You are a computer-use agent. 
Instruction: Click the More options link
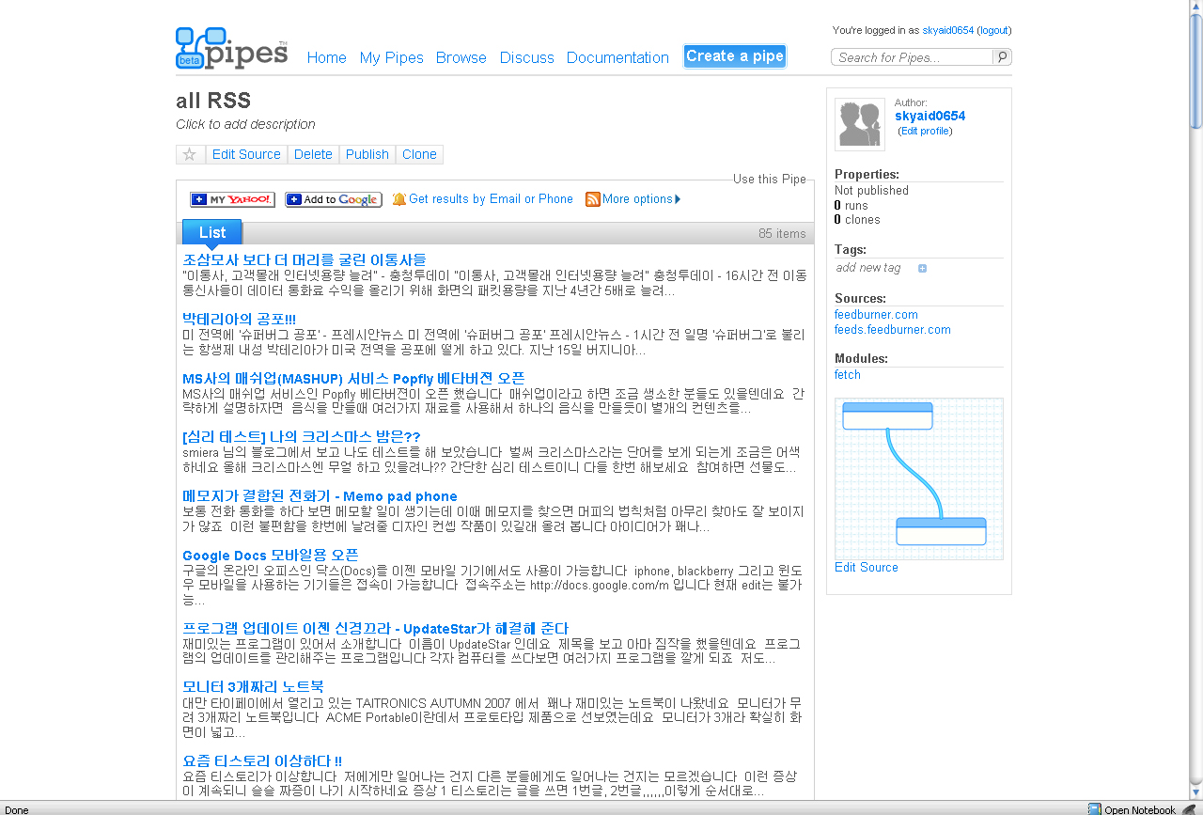[x=637, y=199]
